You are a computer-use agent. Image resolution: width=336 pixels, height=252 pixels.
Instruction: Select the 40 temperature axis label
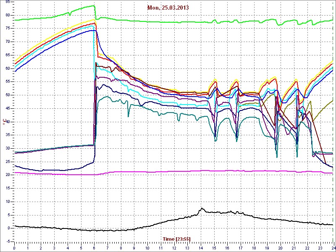click(x=8, y=122)
